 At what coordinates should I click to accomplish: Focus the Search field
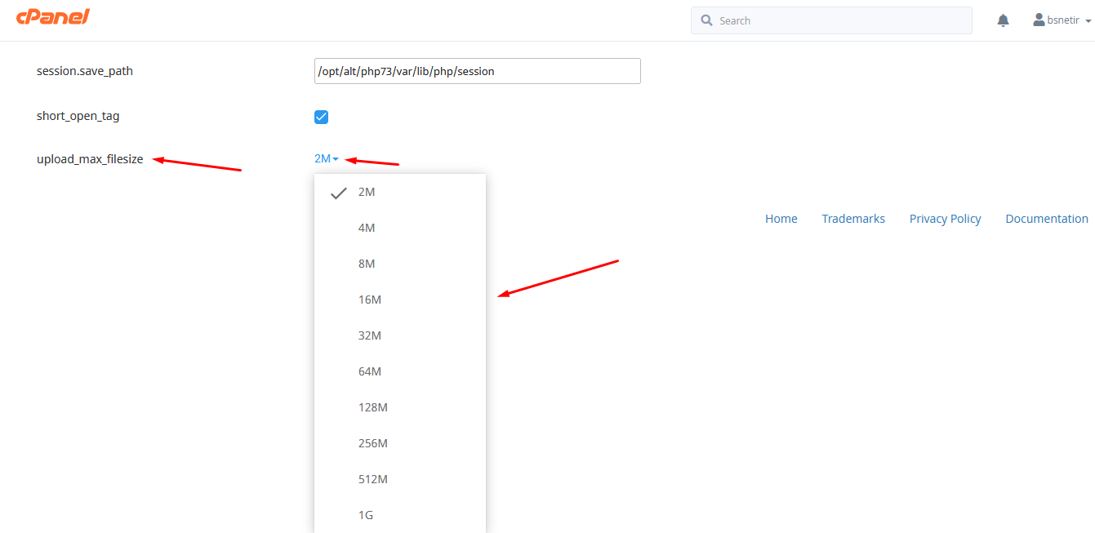point(831,20)
